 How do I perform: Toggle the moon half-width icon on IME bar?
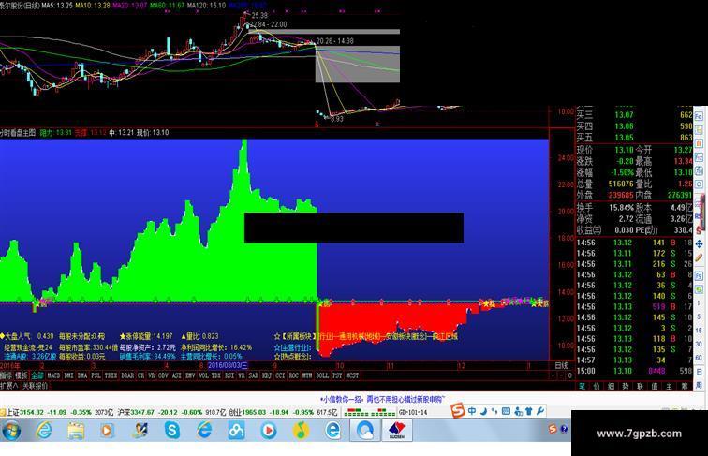pos(483,411)
